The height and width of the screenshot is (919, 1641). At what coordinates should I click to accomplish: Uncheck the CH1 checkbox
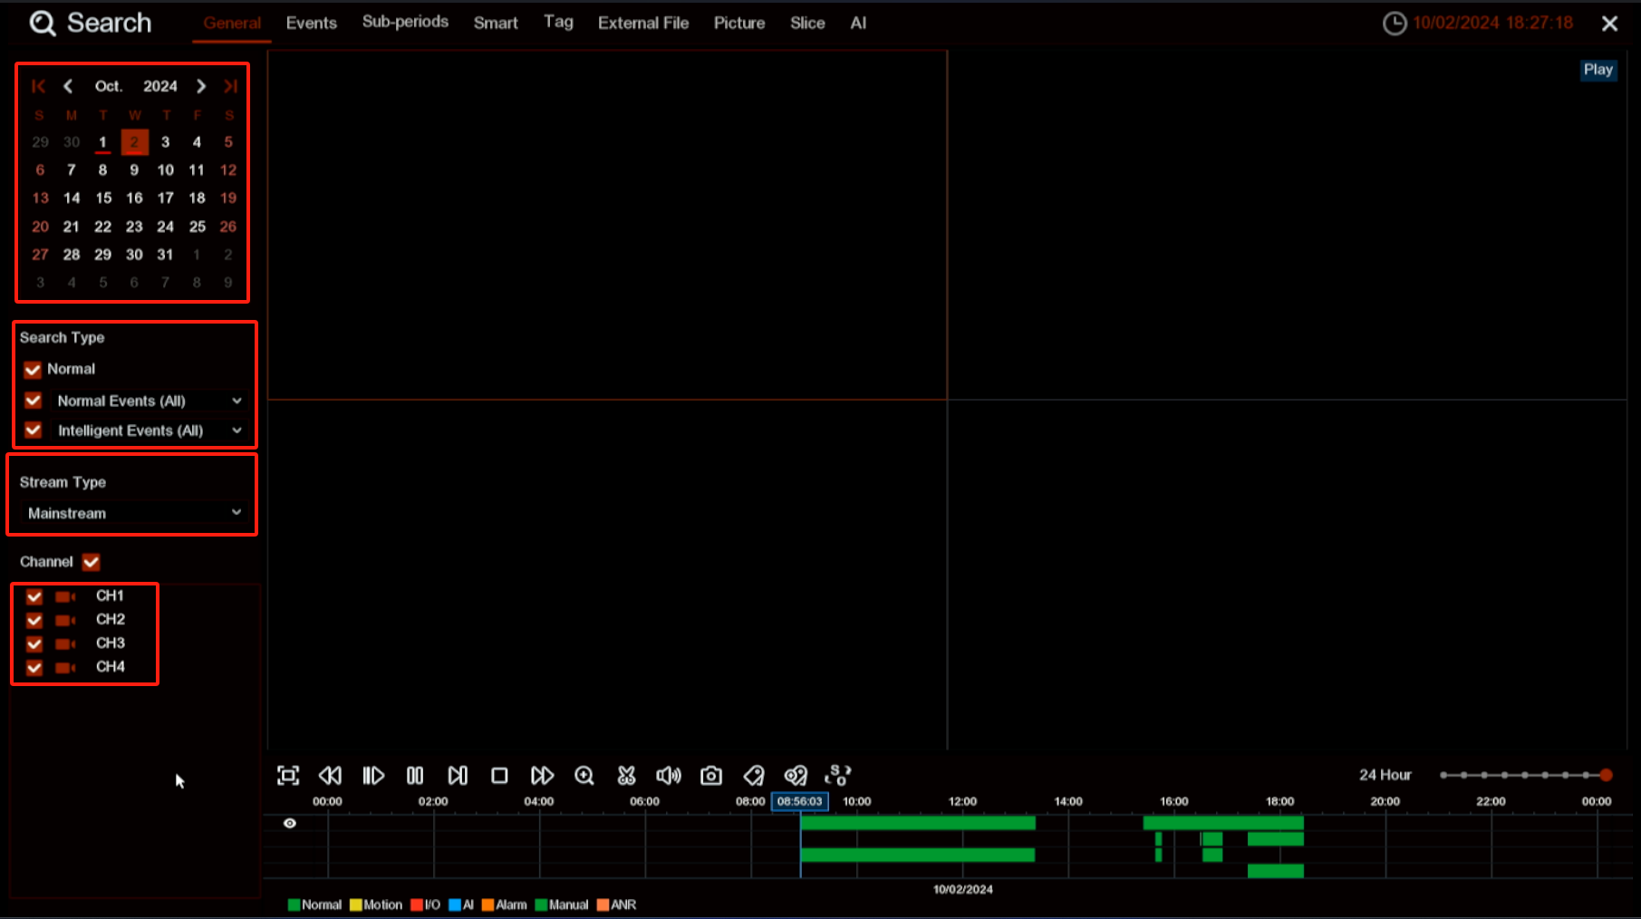coord(34,596)
